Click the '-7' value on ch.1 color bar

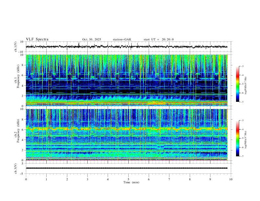pos(242,102)
